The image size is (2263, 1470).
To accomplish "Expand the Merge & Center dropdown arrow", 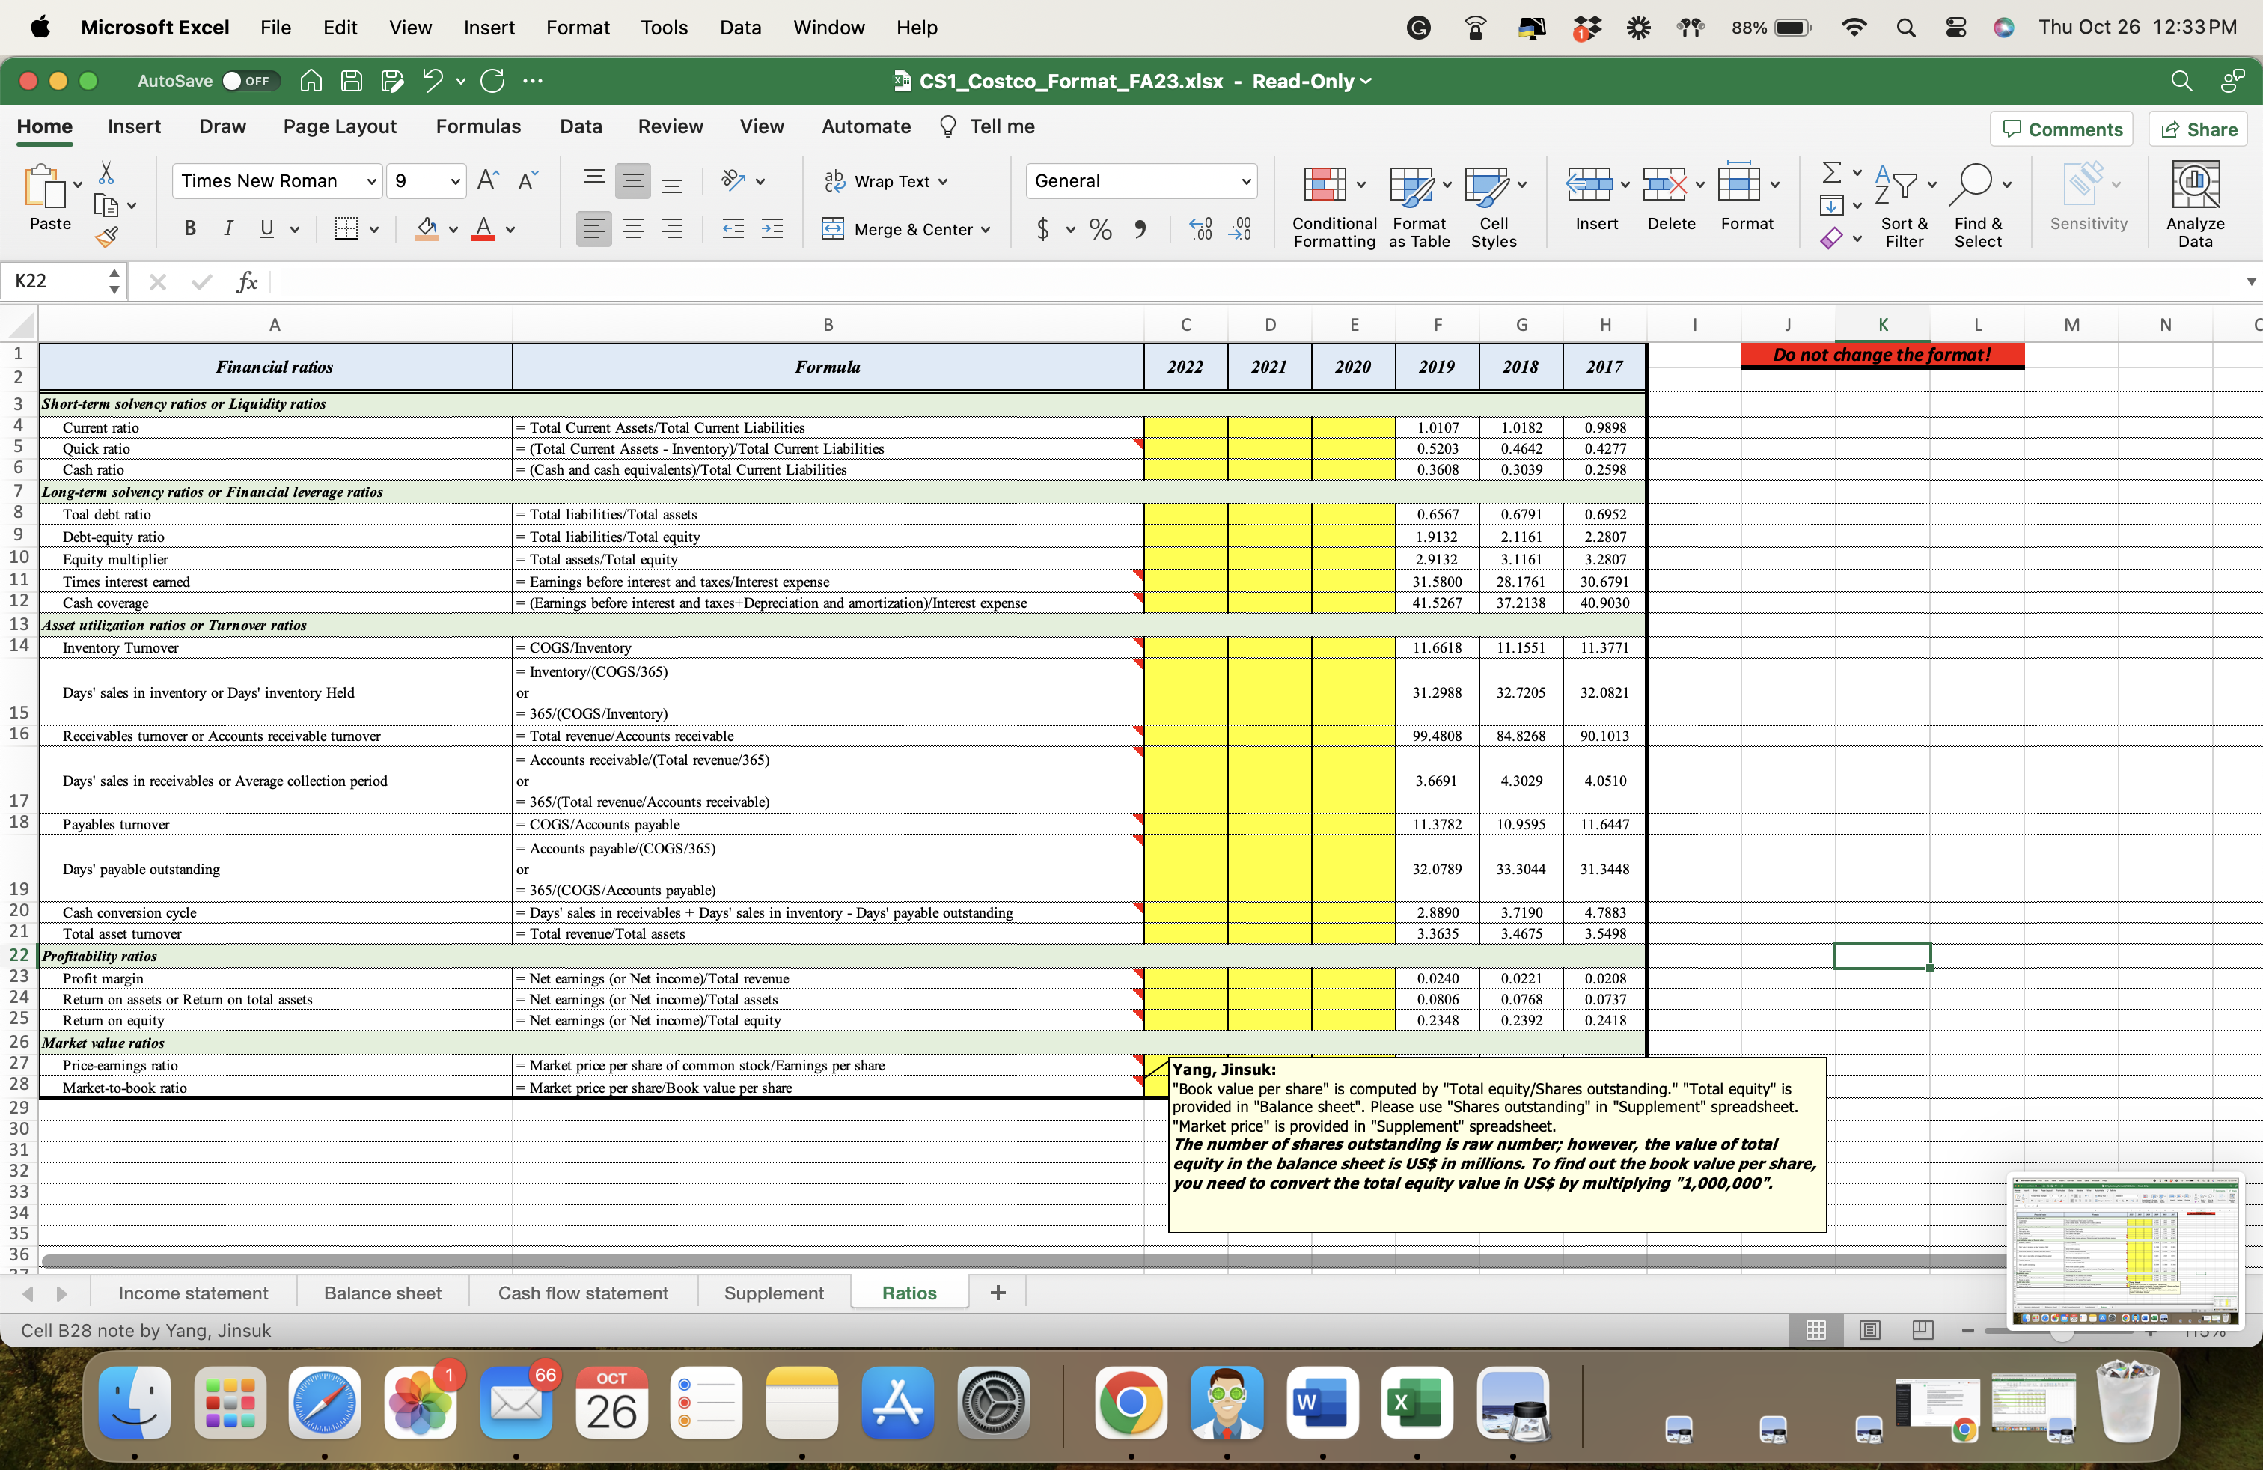I will (985, 229).
